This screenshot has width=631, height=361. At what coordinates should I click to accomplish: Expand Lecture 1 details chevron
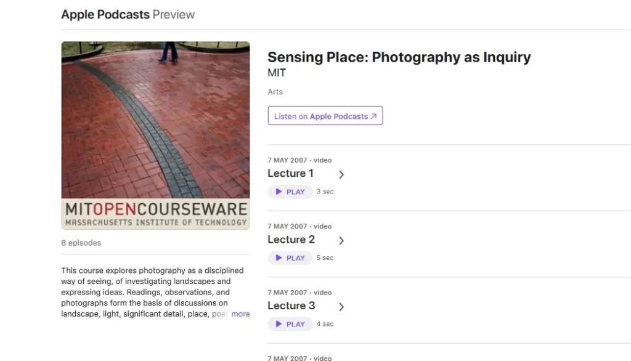coord(341,175)
